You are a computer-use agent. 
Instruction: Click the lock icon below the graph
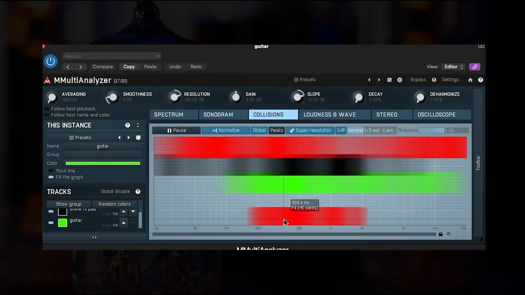(x=441, y=234)
